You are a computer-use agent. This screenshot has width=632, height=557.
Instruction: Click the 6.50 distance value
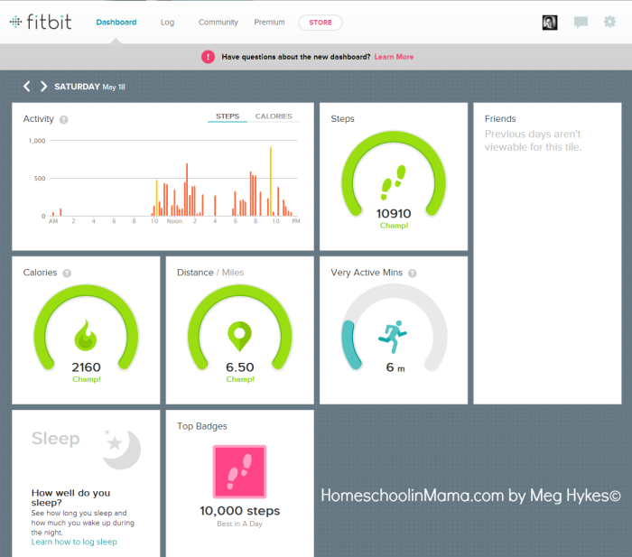pyautogui.click(x=240, y=367)
